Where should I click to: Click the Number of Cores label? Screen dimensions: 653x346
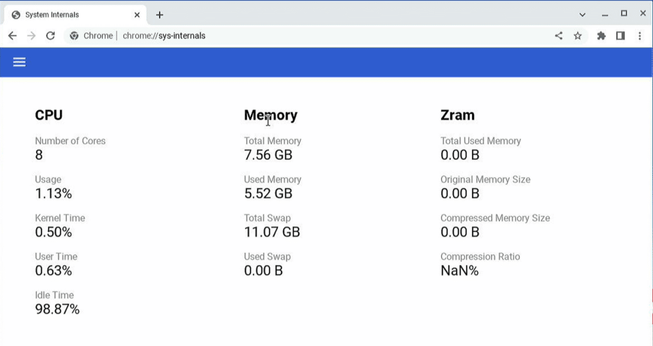pos(70,141)
